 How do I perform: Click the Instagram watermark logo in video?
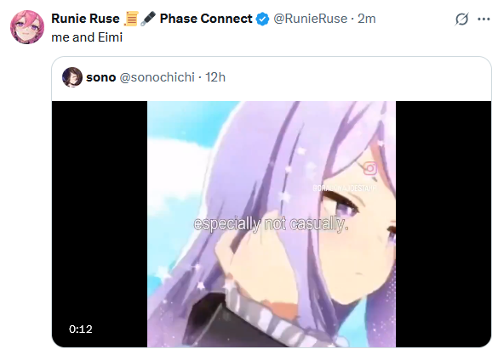click(x=370, y=168)
